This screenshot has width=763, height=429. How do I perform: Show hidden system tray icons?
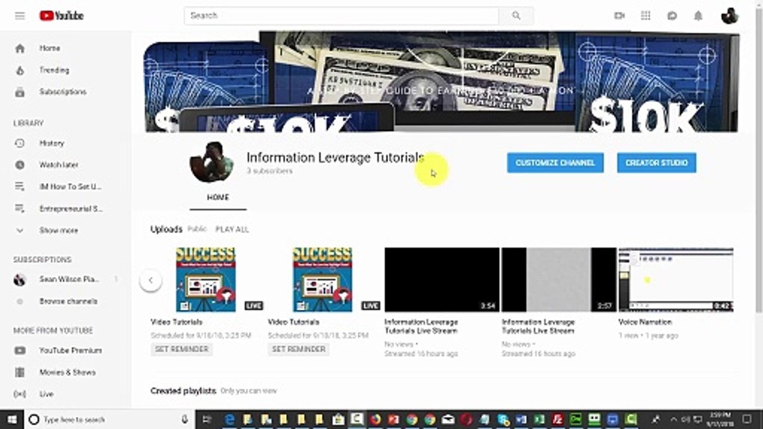click(x=674, y=419)
